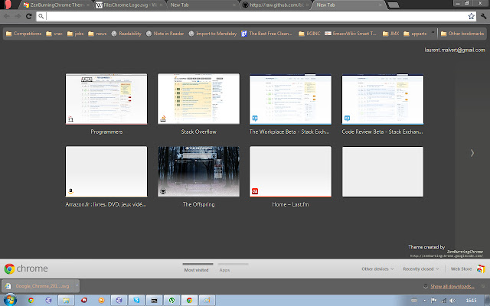Viewport: 490px width, 306px height.
Task: Open the Competitions bookmark folder
Action: click(24, 34)
